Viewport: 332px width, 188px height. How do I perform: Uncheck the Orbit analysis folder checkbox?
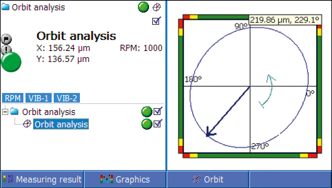(158, 112)
